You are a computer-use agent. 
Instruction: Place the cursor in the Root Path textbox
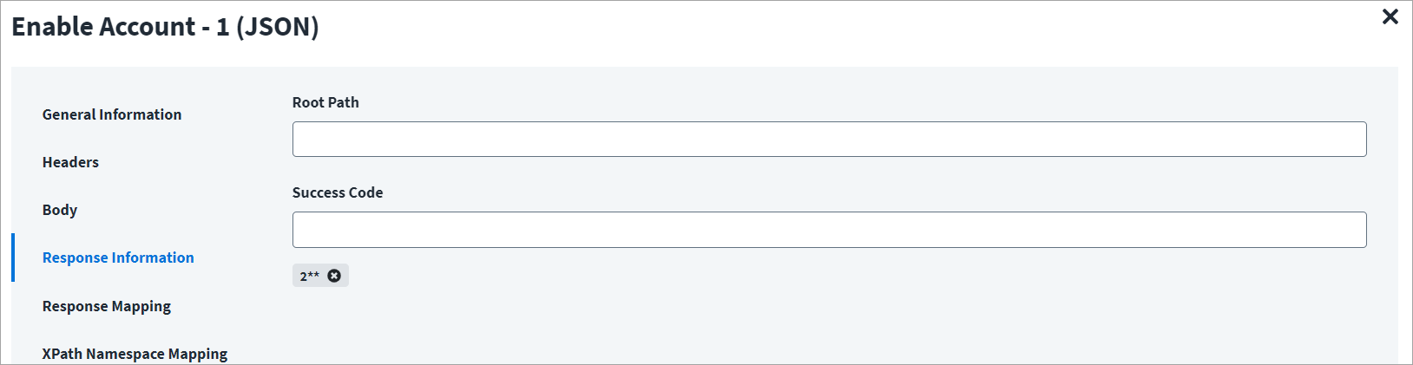829,140
